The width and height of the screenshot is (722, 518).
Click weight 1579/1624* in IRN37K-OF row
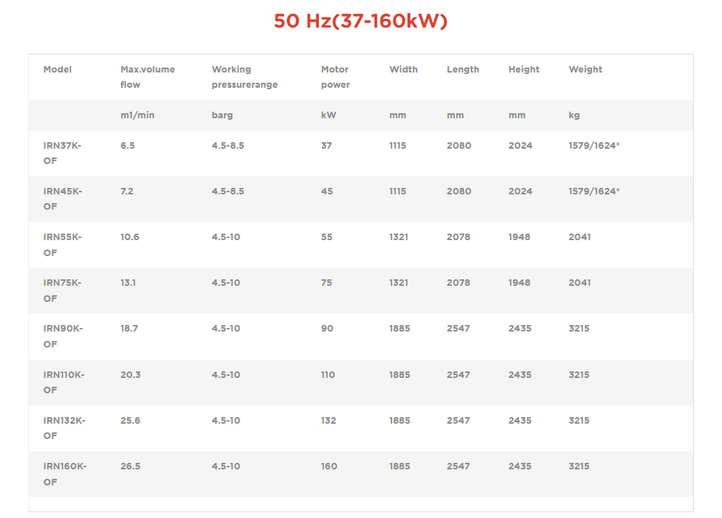coord(594,145)
